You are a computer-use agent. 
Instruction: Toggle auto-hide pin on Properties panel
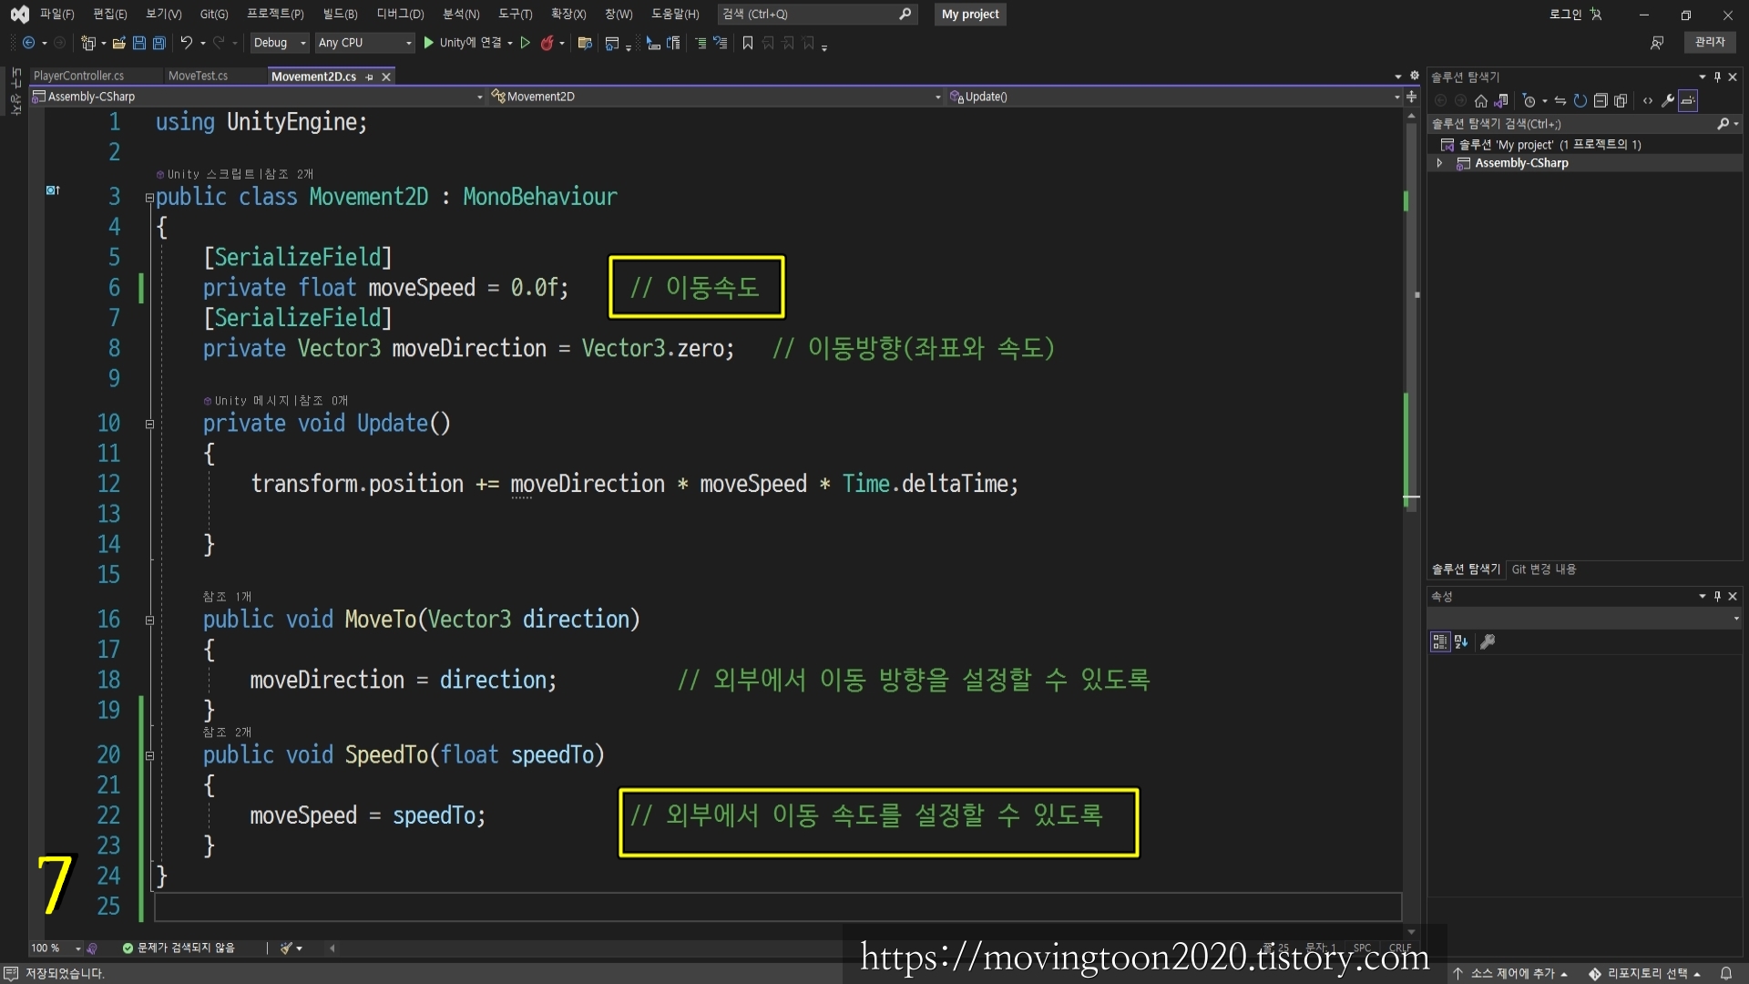pos(1717,597)
